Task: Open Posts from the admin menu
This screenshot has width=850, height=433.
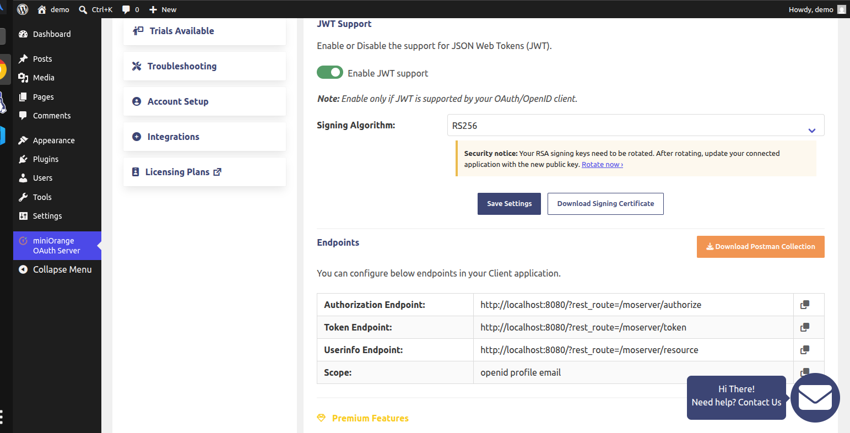Action: (x=57, y=59)
